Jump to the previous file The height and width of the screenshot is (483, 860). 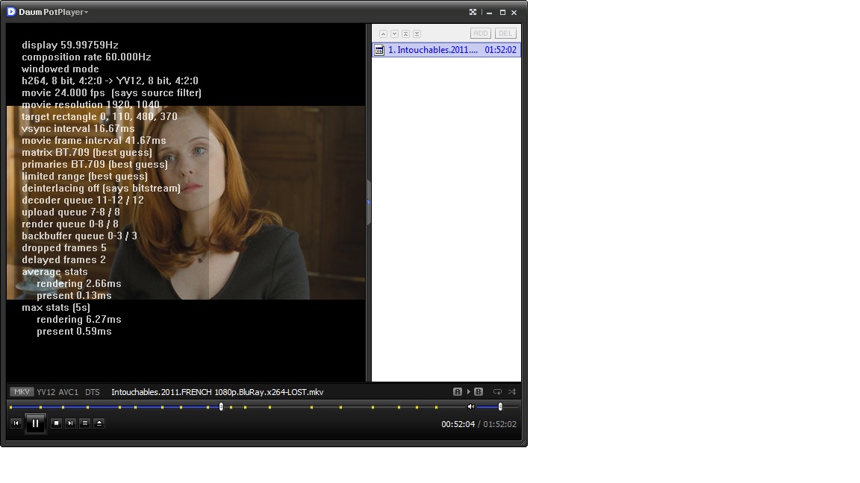coord(16,423)
